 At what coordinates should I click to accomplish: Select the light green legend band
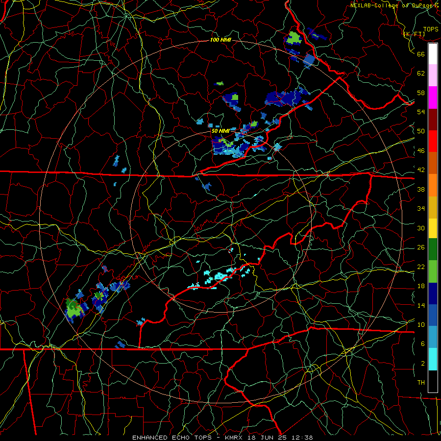[433, 271]
